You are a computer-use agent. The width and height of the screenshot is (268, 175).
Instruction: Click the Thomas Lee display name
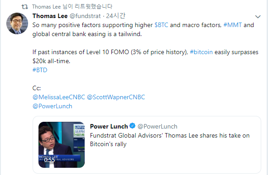pos(50,16)
